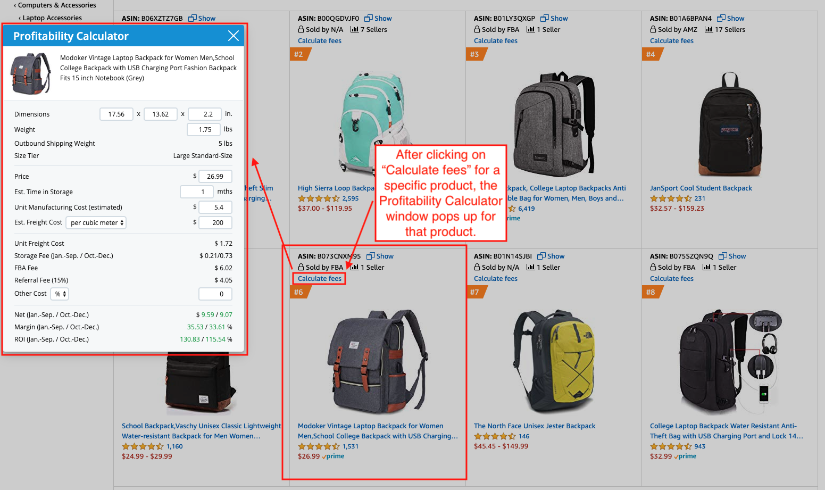Click the yellow North Face backpack thumbnail
Image resolution: width=825 pixels, height=490 pixels.
[554, 362]
